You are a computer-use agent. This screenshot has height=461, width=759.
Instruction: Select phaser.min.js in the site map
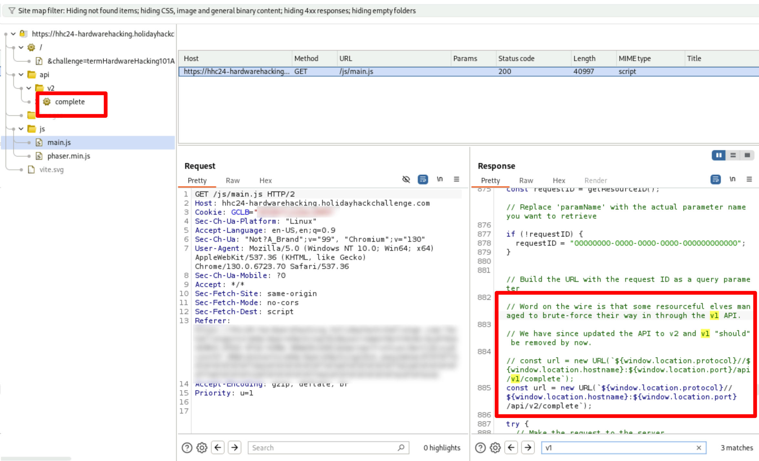[69, 156]
